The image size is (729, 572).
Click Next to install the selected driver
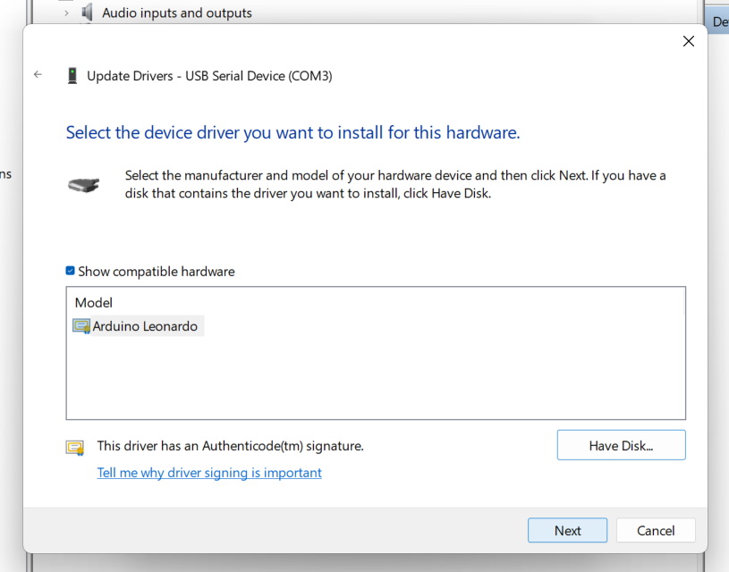point(567,530)
